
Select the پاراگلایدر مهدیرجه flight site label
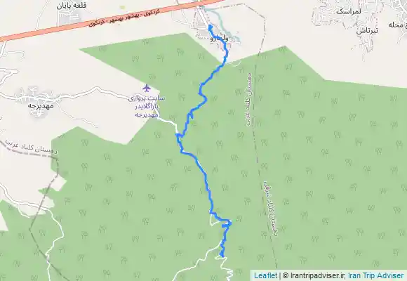point(147,107)
